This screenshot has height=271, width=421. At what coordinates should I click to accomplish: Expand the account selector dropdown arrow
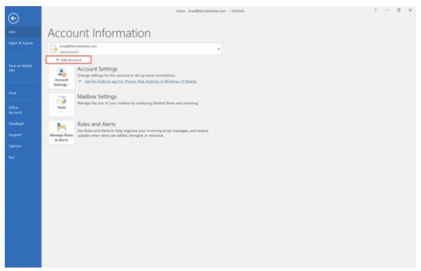coord(219,49)
